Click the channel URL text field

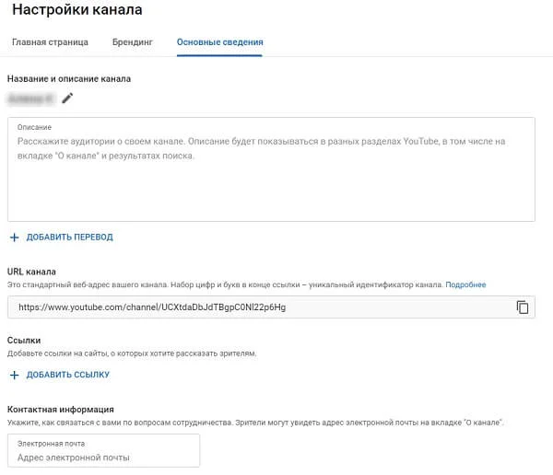[258, 307]
